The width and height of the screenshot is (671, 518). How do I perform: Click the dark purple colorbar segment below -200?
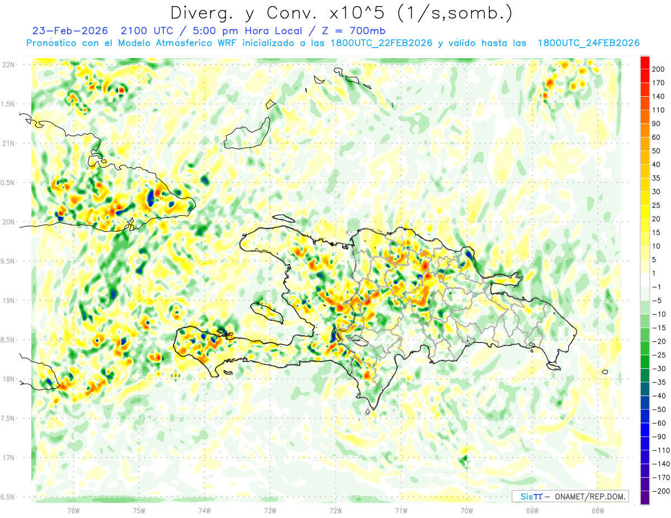tap(645, 498)
